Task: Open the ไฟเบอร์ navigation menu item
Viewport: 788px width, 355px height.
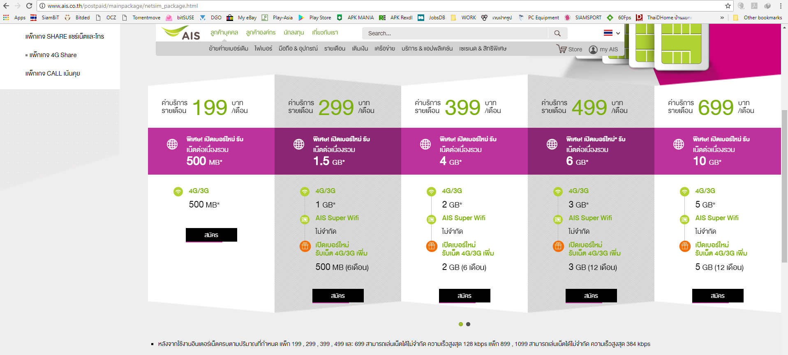Action: coord(263,48)
